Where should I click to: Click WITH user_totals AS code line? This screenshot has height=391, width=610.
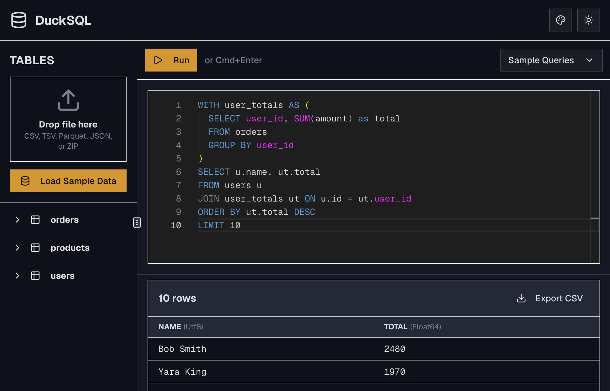click(x=253, y=105)
